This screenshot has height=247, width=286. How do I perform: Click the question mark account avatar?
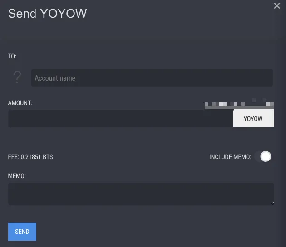coord(17,77)
